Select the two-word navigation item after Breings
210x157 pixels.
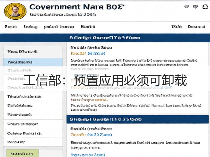coord(59,27)
